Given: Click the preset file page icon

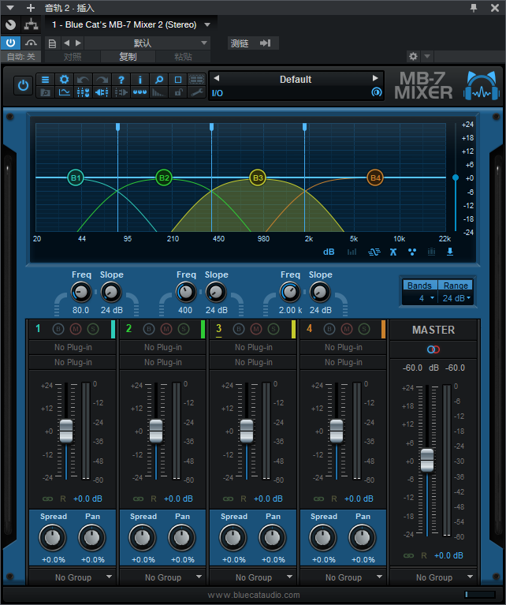Looking at the screenshot, I should 52,43.
